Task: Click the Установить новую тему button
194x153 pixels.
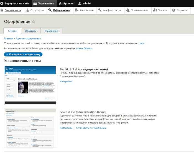Action: click(23, 55)
